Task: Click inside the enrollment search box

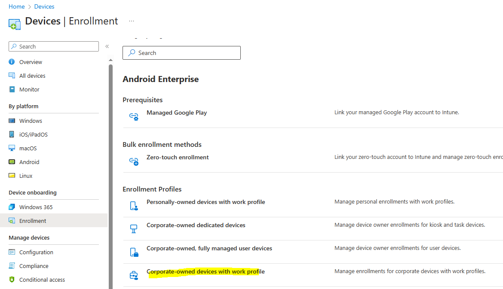Action: click(x=181, y=52)
